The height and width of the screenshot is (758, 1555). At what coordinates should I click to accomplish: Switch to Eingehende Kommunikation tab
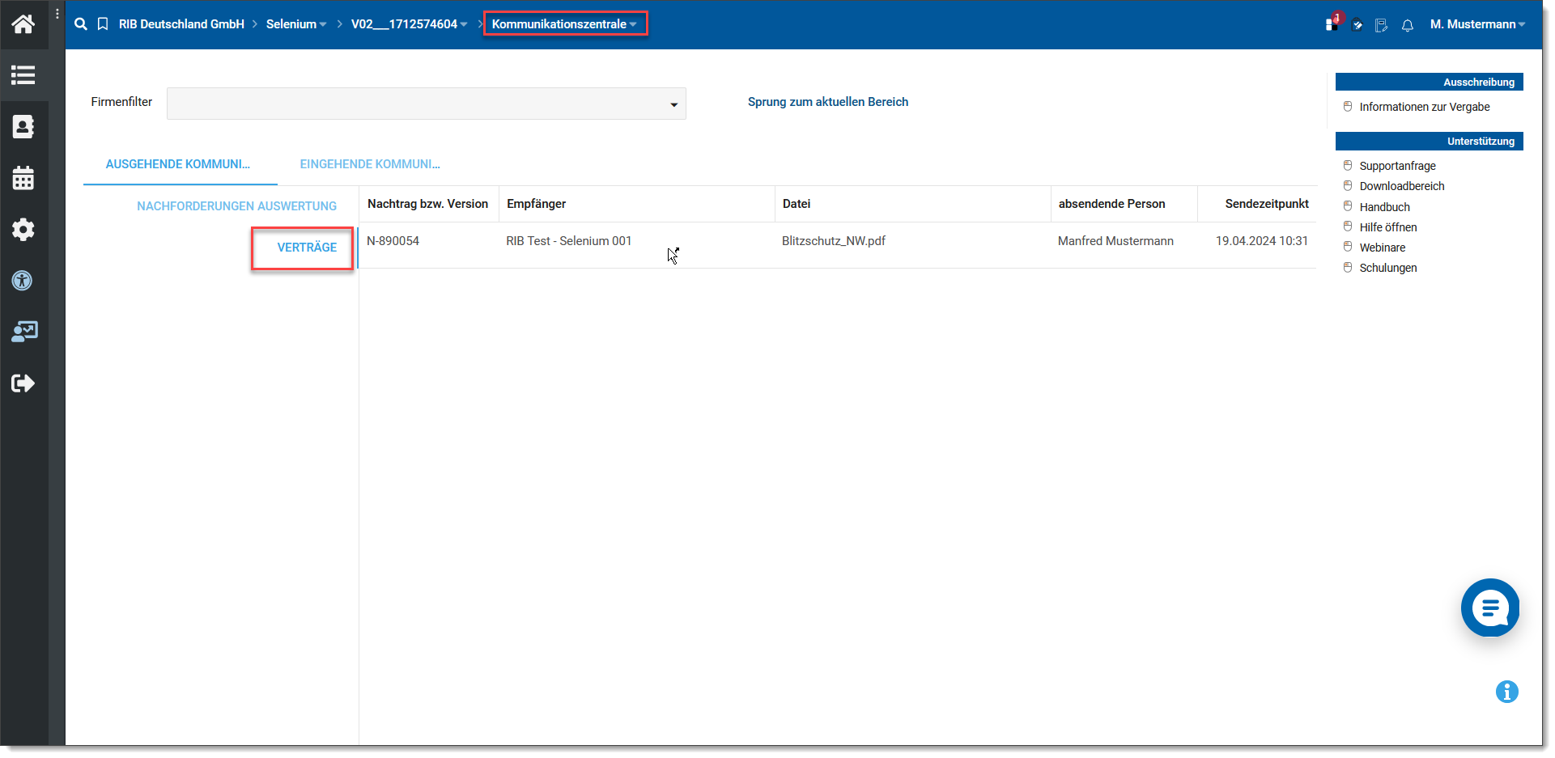(x=370, y=164)
